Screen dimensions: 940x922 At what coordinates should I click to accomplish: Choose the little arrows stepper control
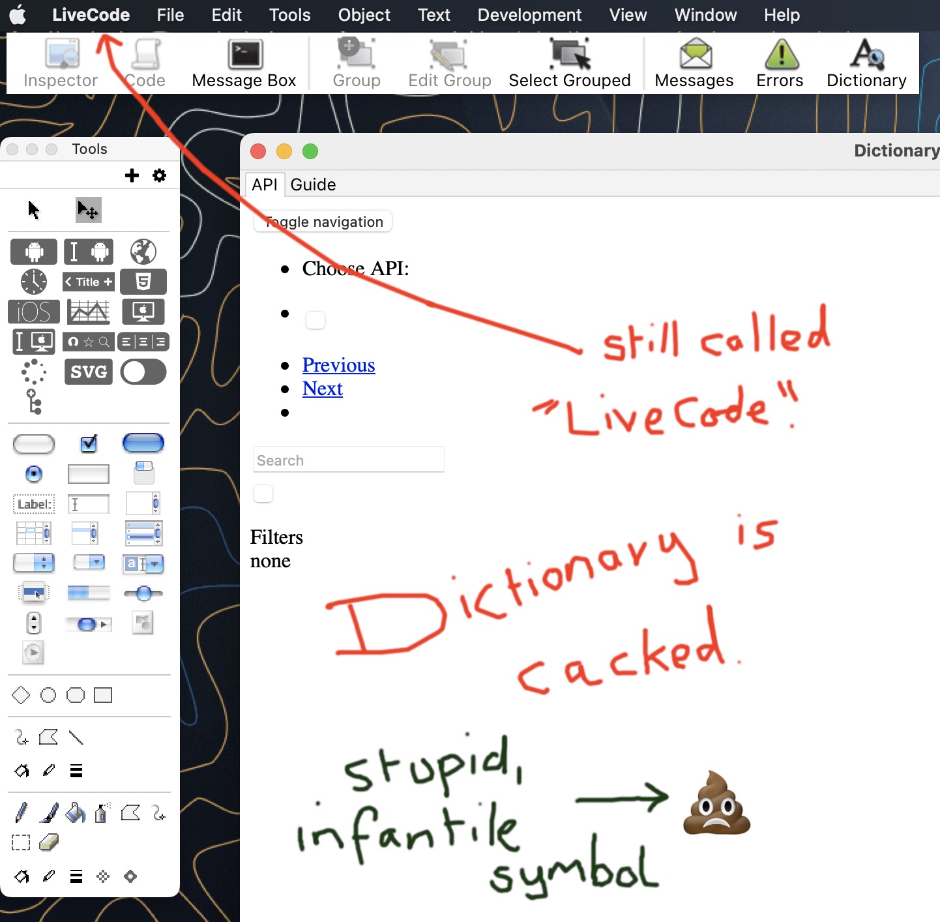34,623
